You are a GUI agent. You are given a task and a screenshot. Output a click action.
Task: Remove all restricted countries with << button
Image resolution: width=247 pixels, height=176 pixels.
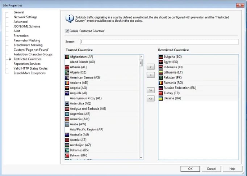[x=150, y=99]
